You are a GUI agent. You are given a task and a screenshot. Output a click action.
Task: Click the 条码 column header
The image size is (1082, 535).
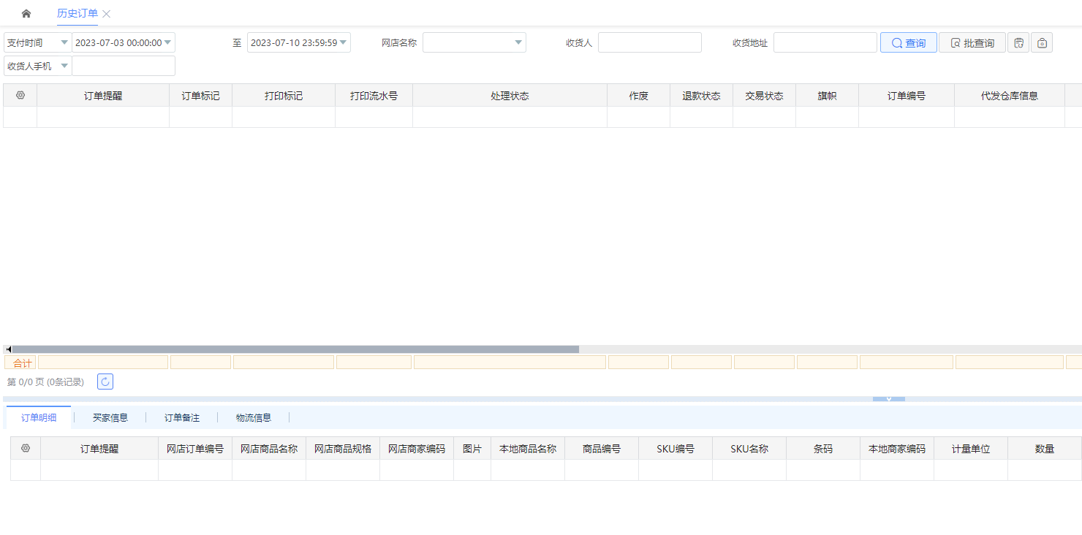point(823,449)
